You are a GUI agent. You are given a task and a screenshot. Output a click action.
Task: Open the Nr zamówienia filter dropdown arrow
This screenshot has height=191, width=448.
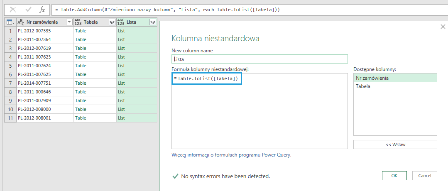click(x=69, y=22)
